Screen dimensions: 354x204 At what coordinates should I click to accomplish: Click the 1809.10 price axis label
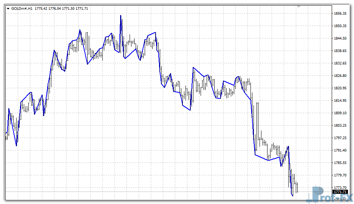(x=340, y=113)
